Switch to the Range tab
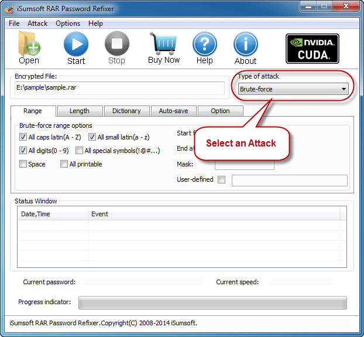This screenshot has height=337, width=364. tap(33, 111)
